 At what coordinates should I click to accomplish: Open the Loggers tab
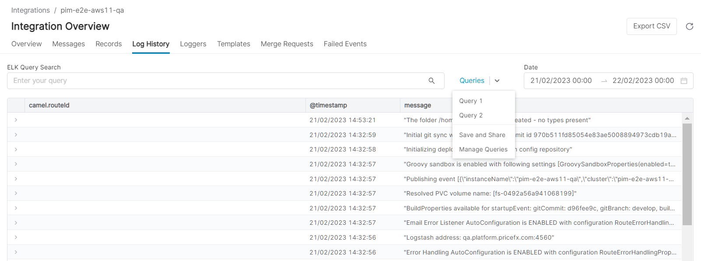click(193, 44)
